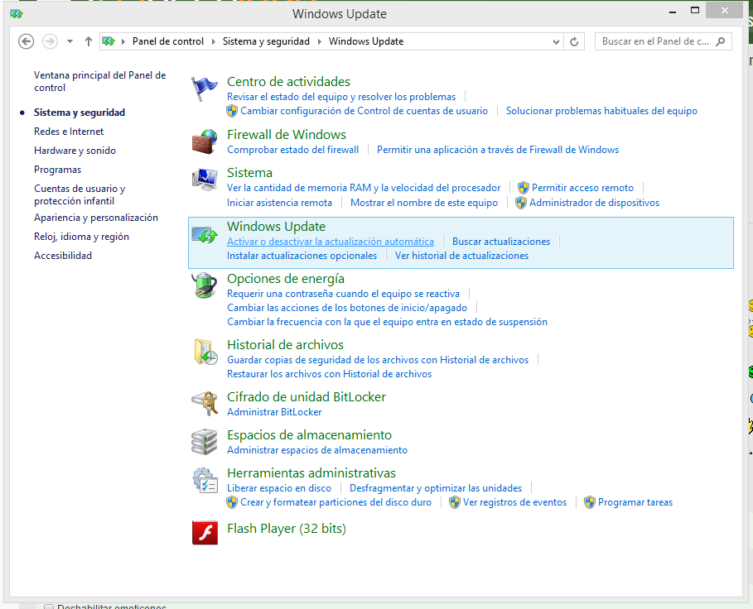
Task: Open Administrar BitLocker link
Action: tap(274, 412)
